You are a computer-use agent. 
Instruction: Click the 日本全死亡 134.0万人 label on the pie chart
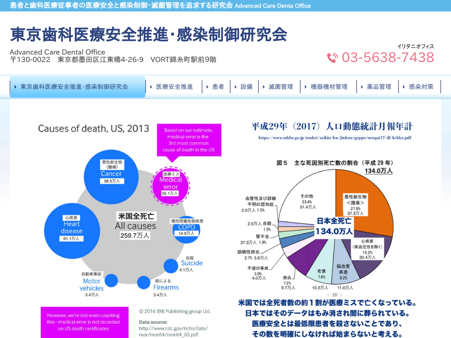click(333, 226)
